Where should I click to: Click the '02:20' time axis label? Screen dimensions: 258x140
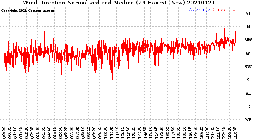tap(27, 133)
